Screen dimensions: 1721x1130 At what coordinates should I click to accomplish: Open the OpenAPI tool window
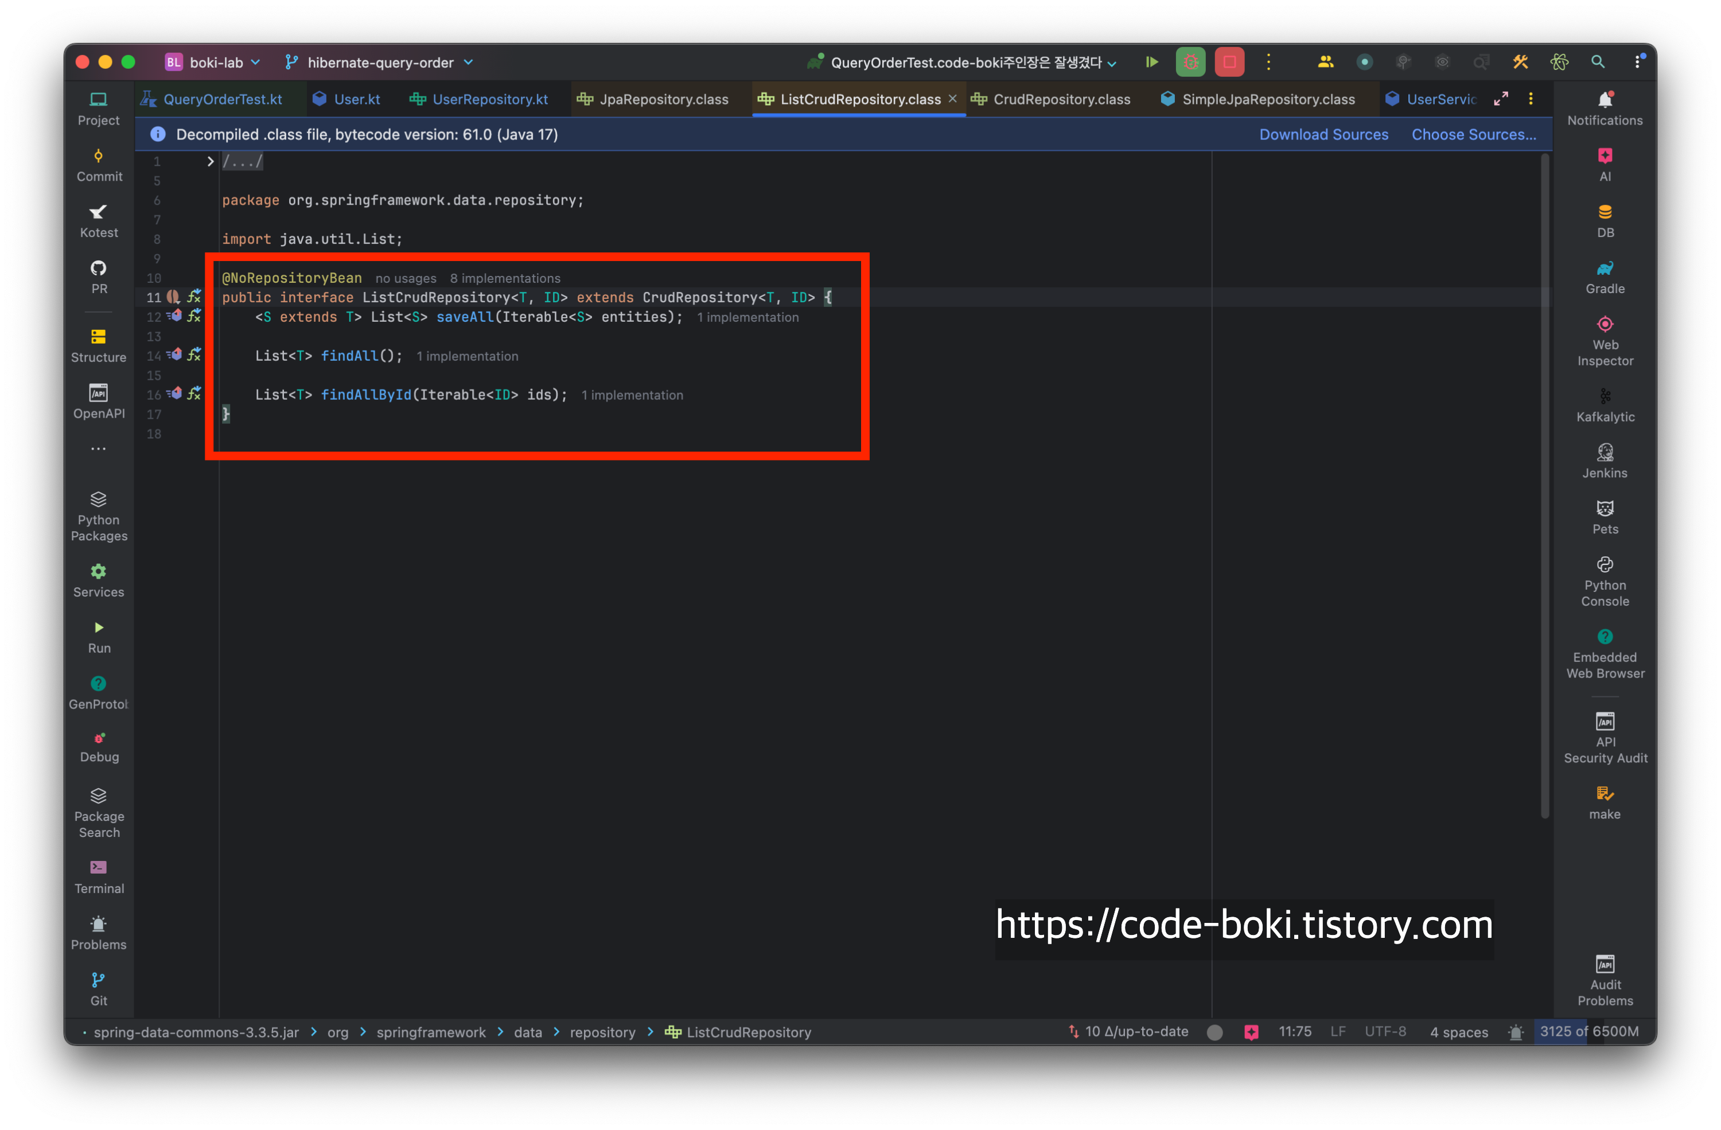(x=98, y=402)
